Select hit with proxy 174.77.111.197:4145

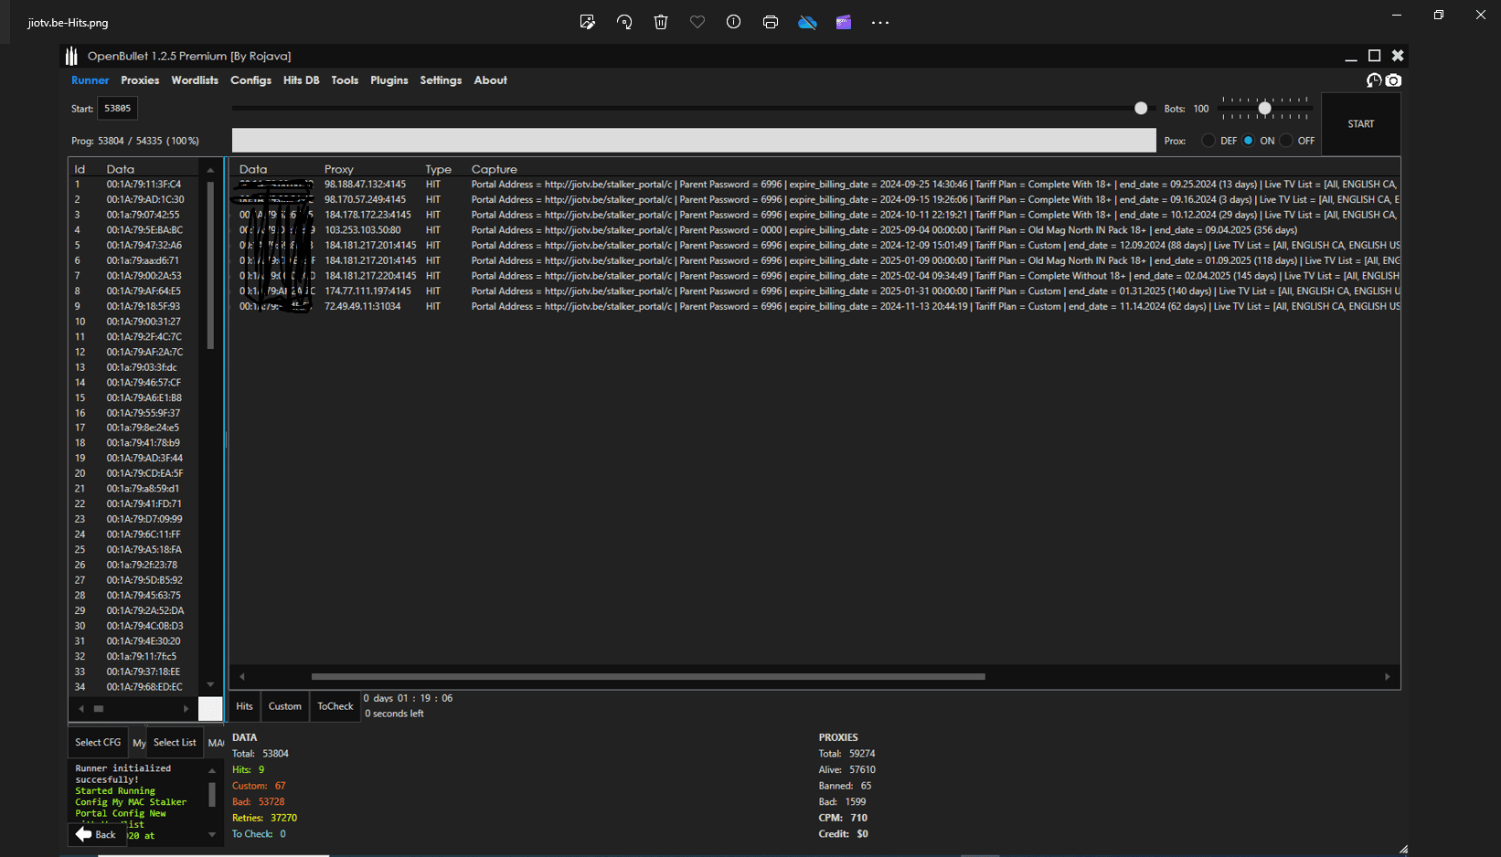(815, 291)
